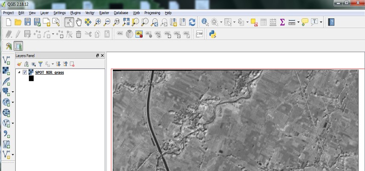This screenshot has width=365, height=171.
Task: Select the SPOT_NIR_grass layer name
Action: 49,72
